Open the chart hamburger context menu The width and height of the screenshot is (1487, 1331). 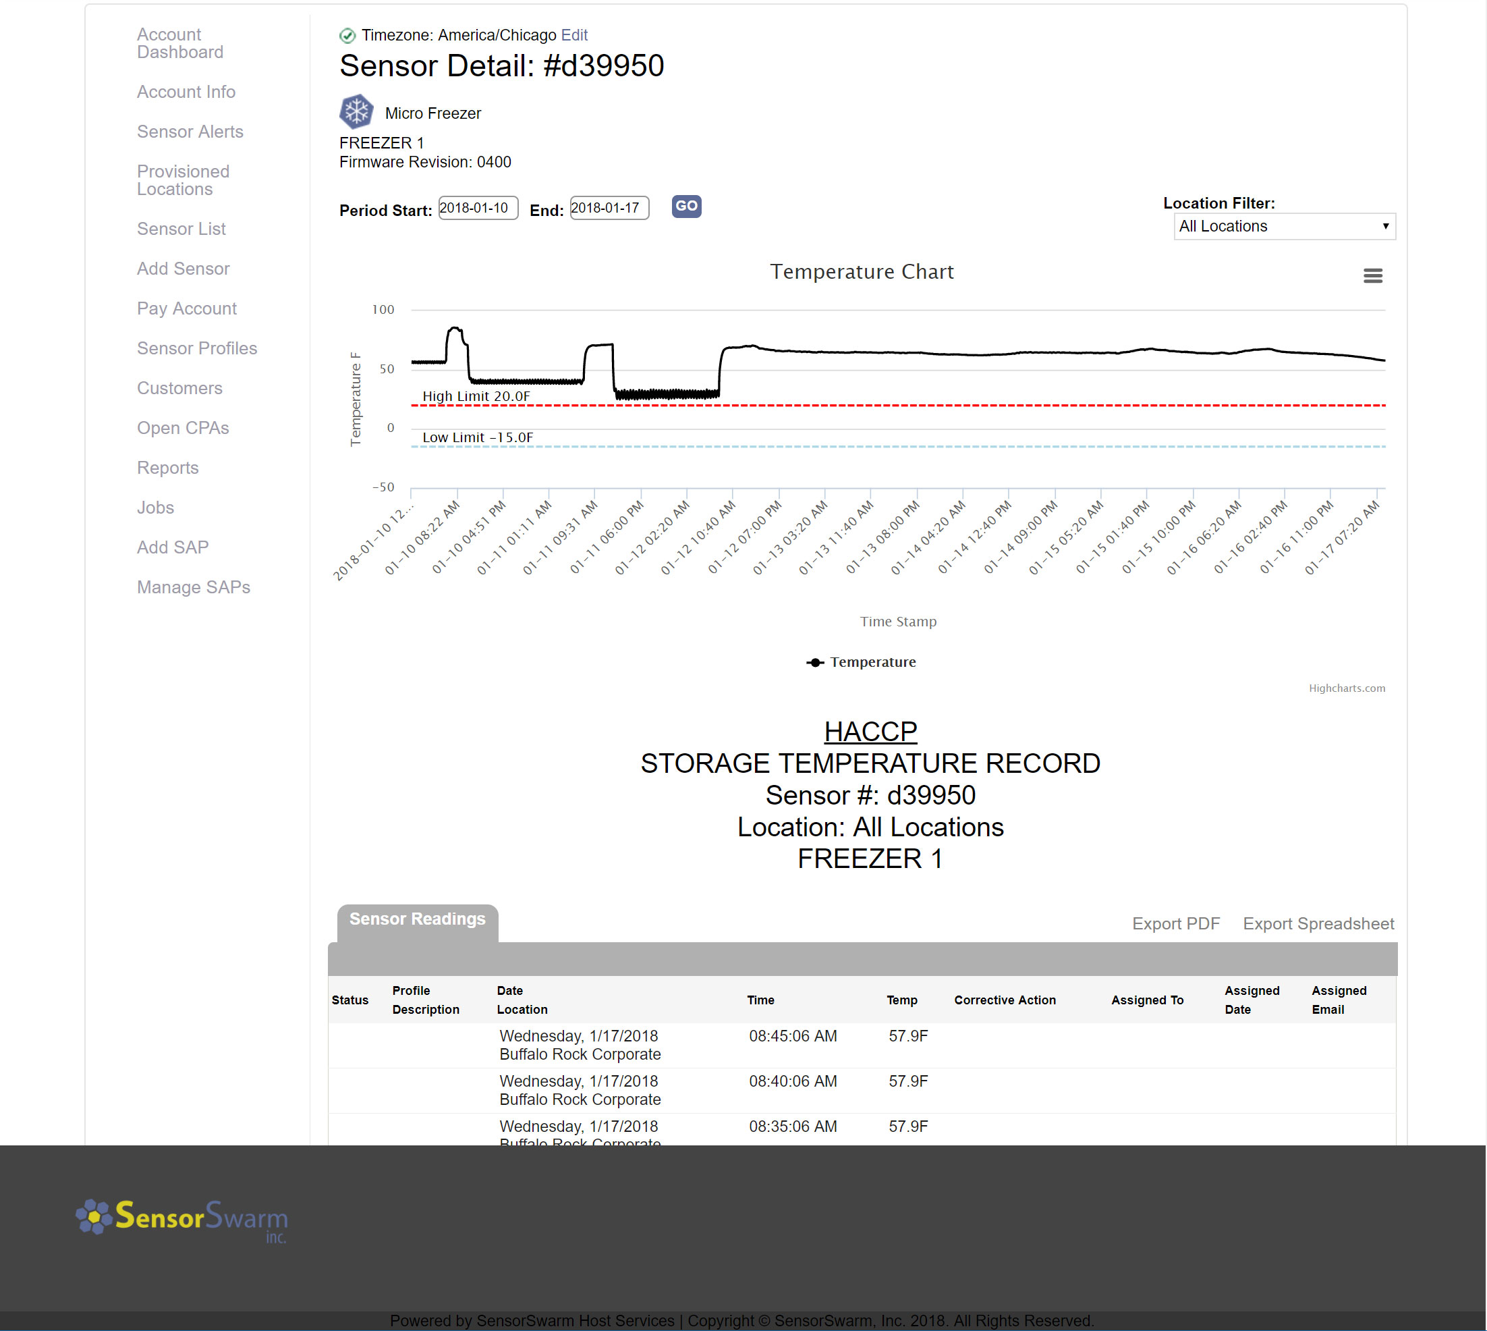click(x=1372, y=275)
